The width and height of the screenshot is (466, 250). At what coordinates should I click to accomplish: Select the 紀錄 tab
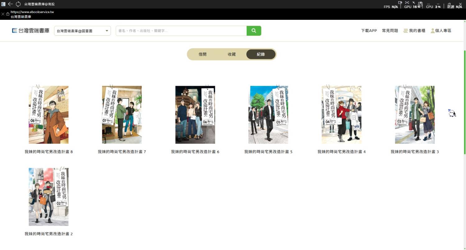[x=261, y=54]
